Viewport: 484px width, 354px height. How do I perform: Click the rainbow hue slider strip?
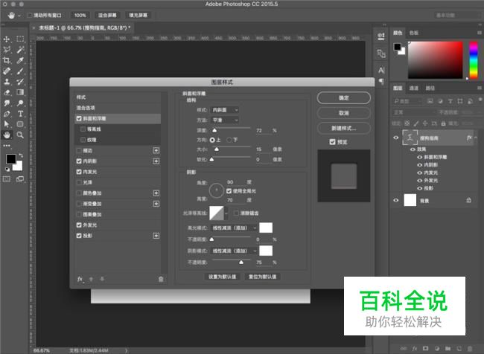click(x=474, y=60)
